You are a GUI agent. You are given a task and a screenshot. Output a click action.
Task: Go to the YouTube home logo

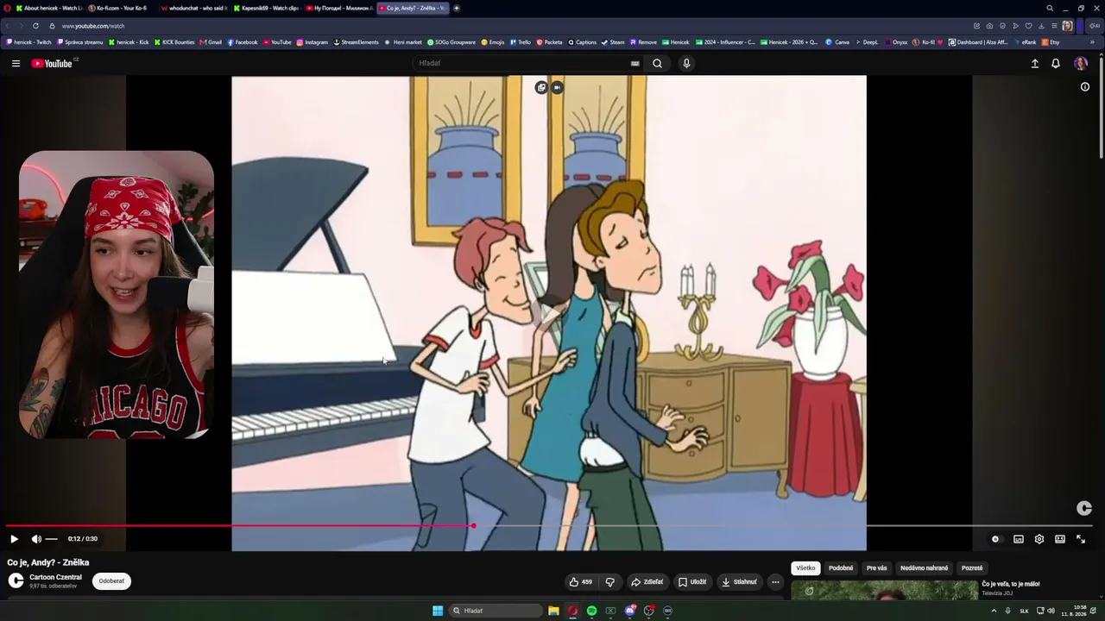click(x=53, y=63)
